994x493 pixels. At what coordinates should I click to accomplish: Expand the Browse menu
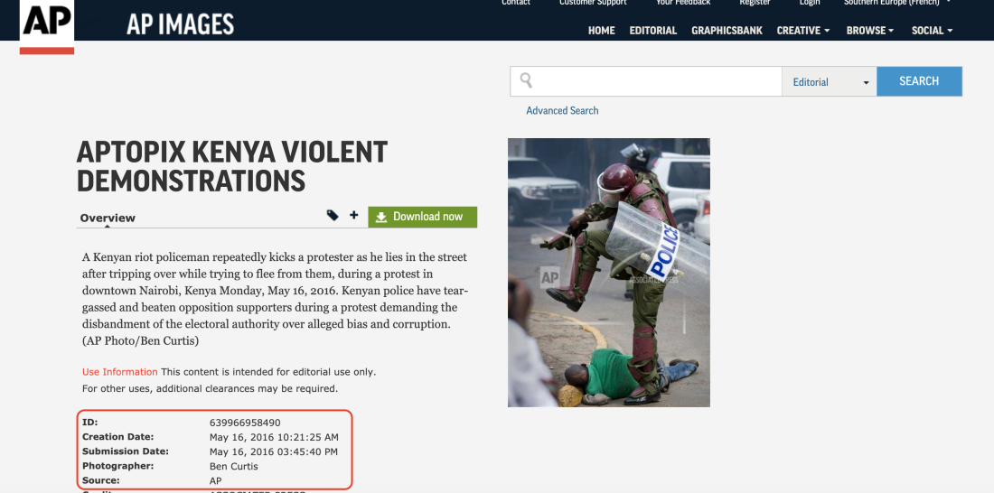(869, 31)
